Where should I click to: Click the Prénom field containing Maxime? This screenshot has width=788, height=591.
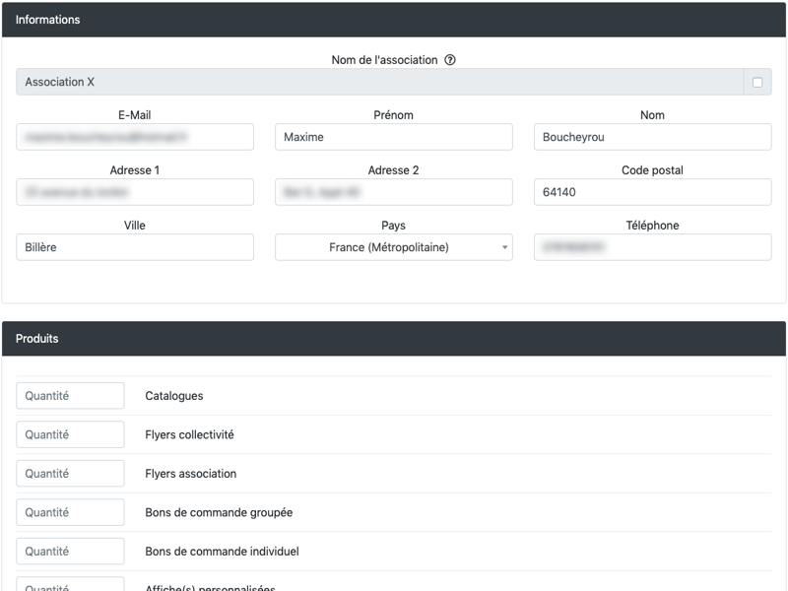(393, 137)
